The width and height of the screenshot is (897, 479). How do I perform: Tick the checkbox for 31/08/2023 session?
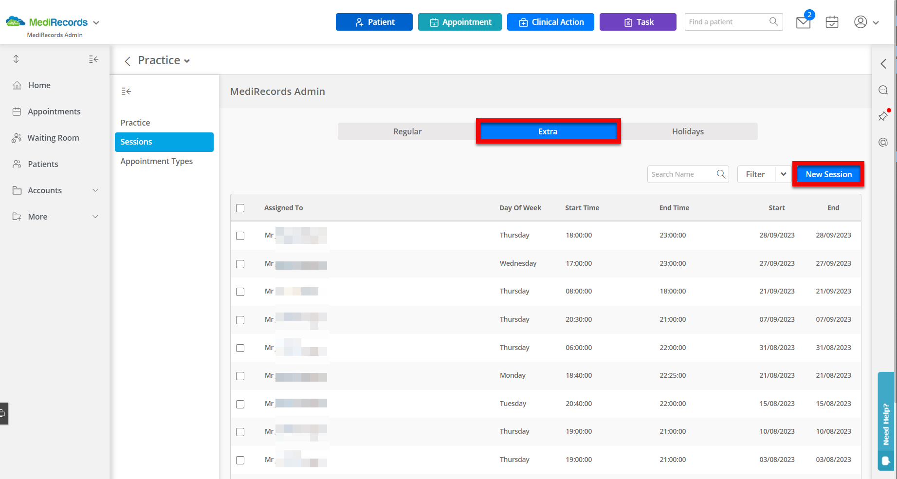coord(240,348)
